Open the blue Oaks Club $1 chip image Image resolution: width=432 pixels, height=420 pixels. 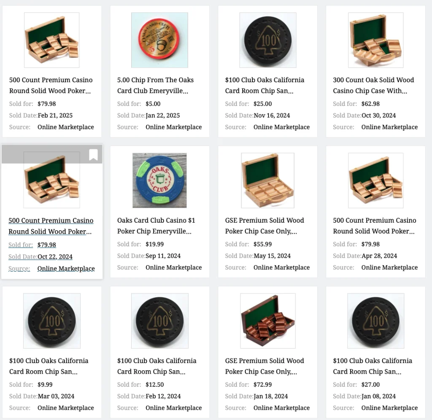click(x=159, y=180)
